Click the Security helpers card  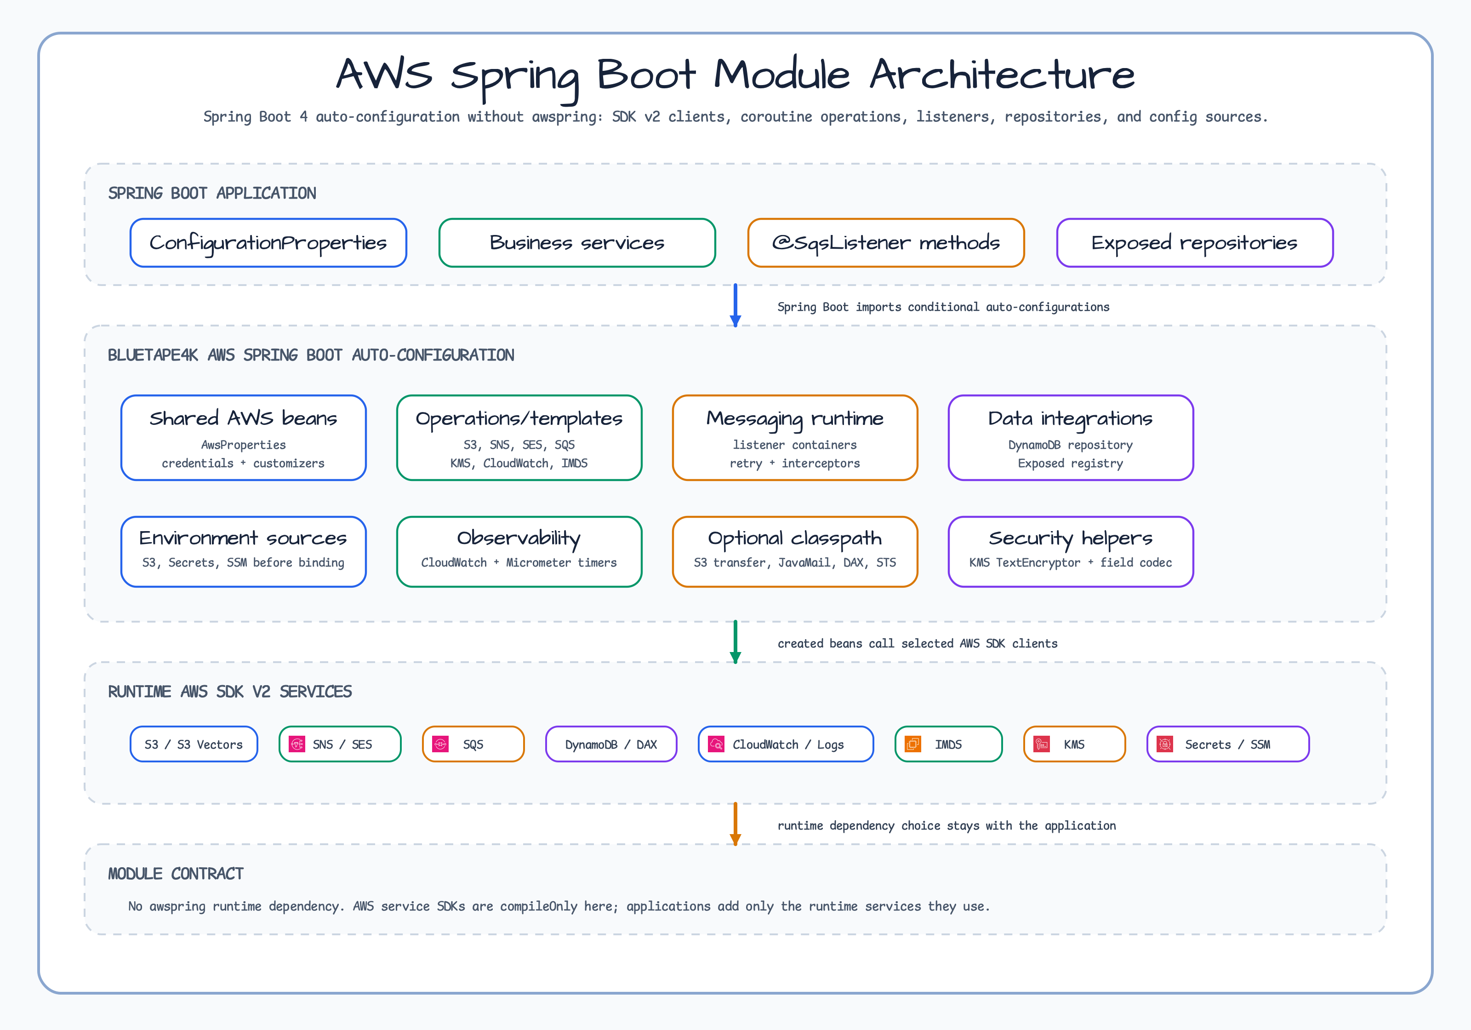pos(1071,552)
